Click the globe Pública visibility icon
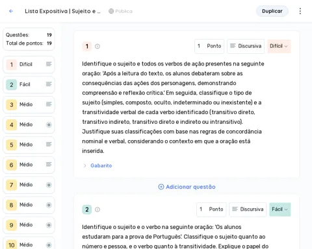The width and height of the screenshot is (312, 249). 111,11
